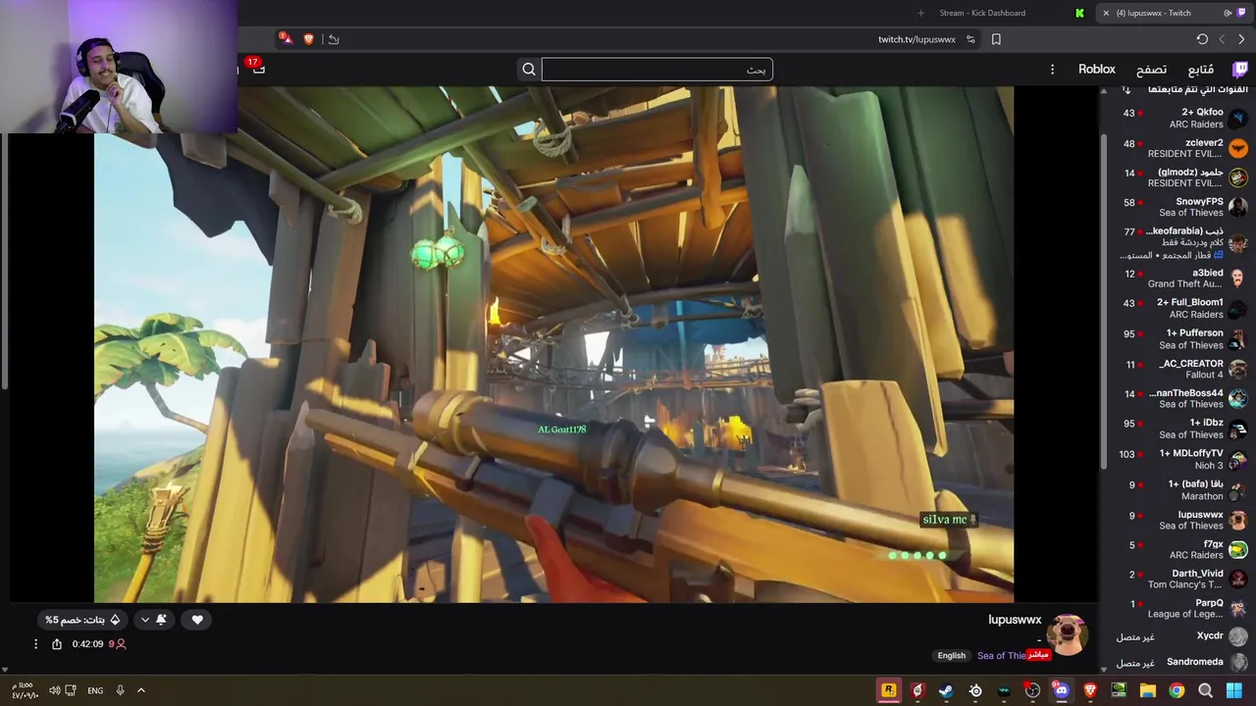Share the stream via share icon
The image size is (1256, 706).
(57, 644)
